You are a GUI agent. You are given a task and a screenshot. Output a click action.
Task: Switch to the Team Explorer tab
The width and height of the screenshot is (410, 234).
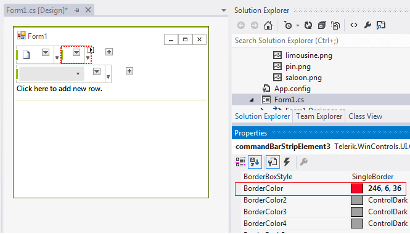pyautogui.click(x=319, y=116)
